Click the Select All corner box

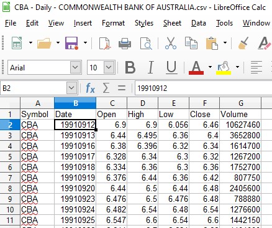10,103
